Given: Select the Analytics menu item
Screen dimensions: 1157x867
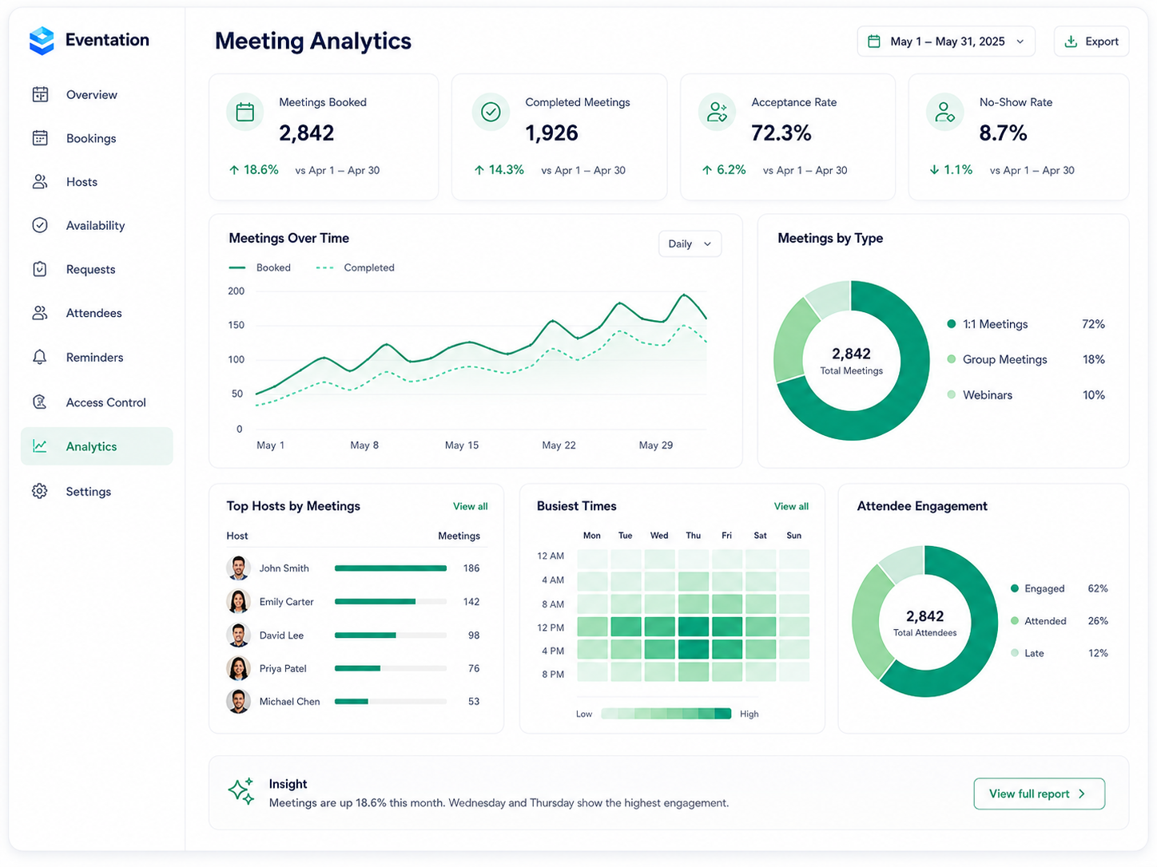Looking at the screenshot, I should [97, 446].
